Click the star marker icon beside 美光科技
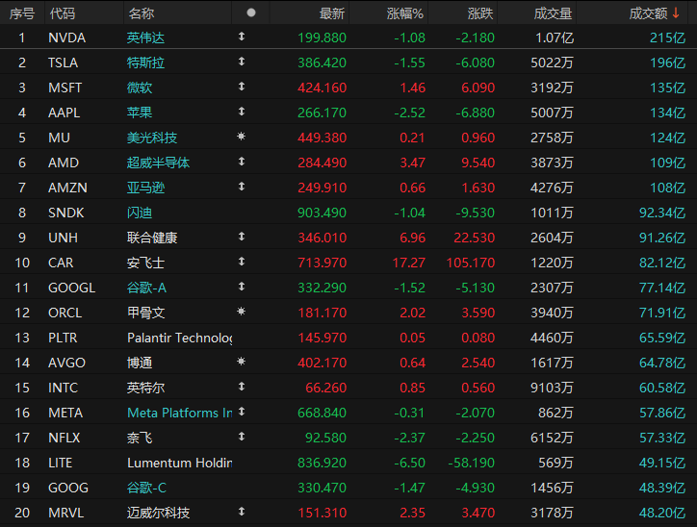 [x=242, y=137]
